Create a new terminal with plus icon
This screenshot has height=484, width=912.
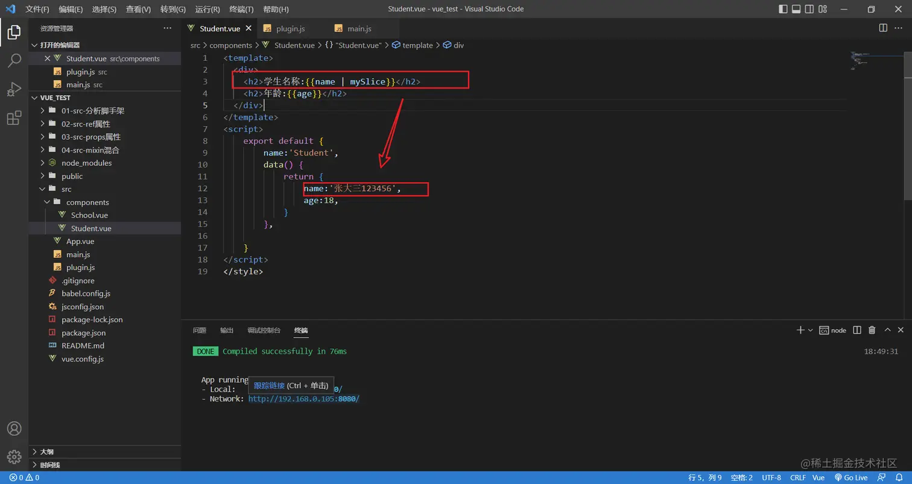coord(800,330)
